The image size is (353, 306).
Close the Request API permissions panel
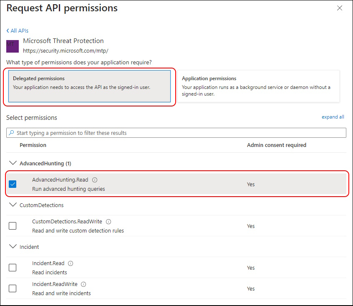click(340, 8)
